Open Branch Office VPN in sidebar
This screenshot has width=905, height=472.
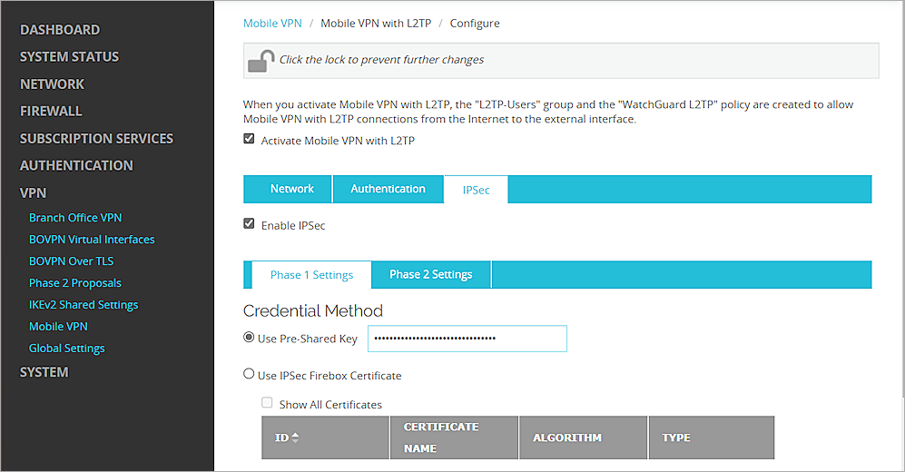click(x=75, y=218)
